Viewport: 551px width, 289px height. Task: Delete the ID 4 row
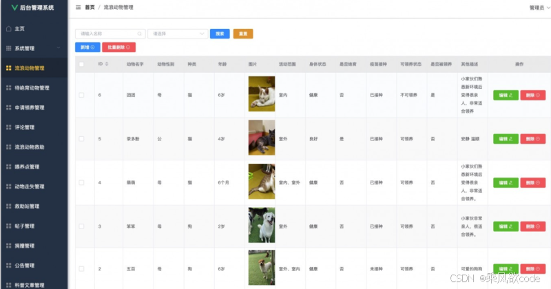(x=532, y=182)
